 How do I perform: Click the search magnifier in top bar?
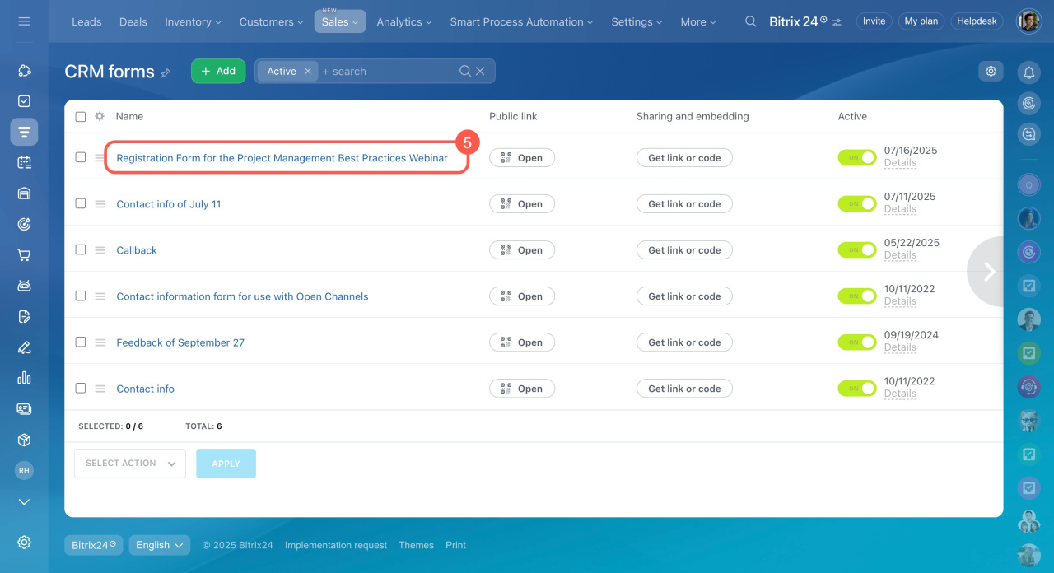pyautogui.click(x=750, y=21)
